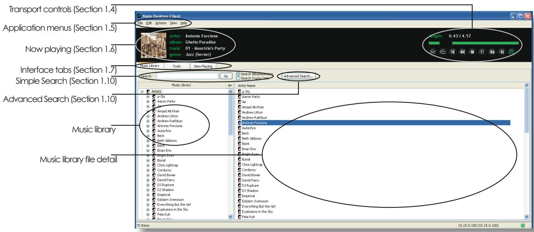Click the Go search button

point(226,76)
